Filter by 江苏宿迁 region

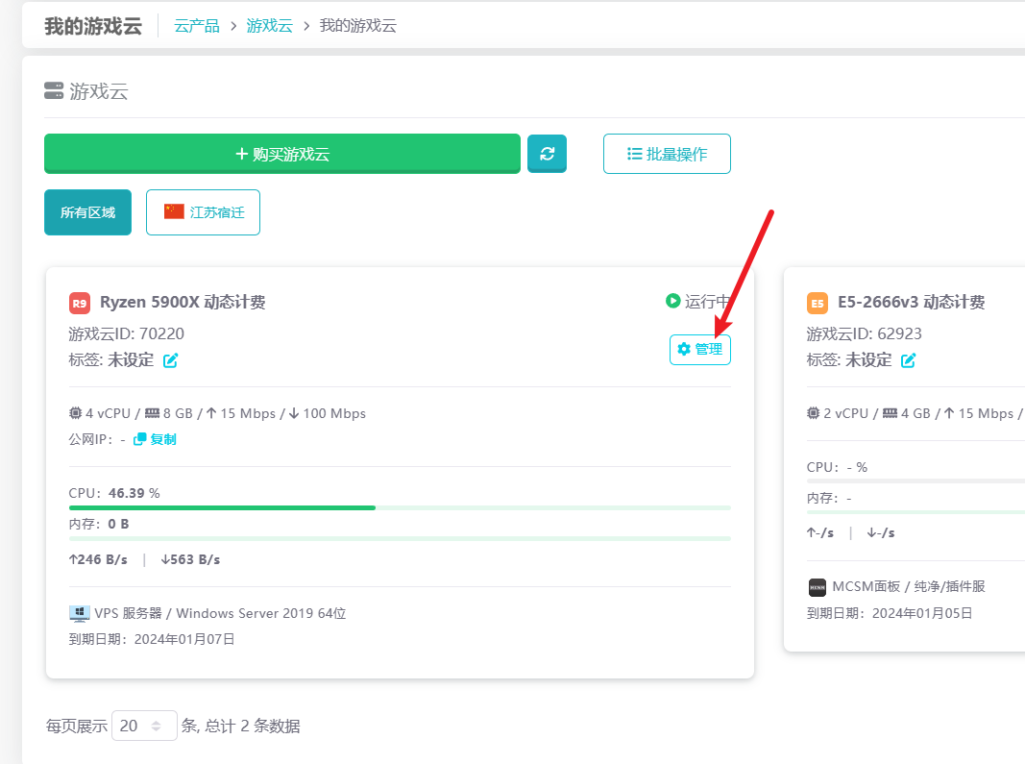[x=203, y=212]
